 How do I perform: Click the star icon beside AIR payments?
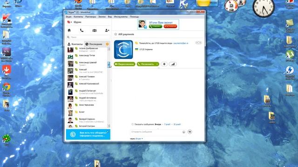115,34
